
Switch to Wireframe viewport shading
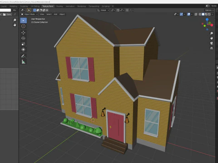click(x=200, y=14)
